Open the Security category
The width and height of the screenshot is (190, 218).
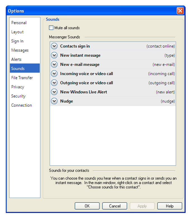click(x=25, y=96)
